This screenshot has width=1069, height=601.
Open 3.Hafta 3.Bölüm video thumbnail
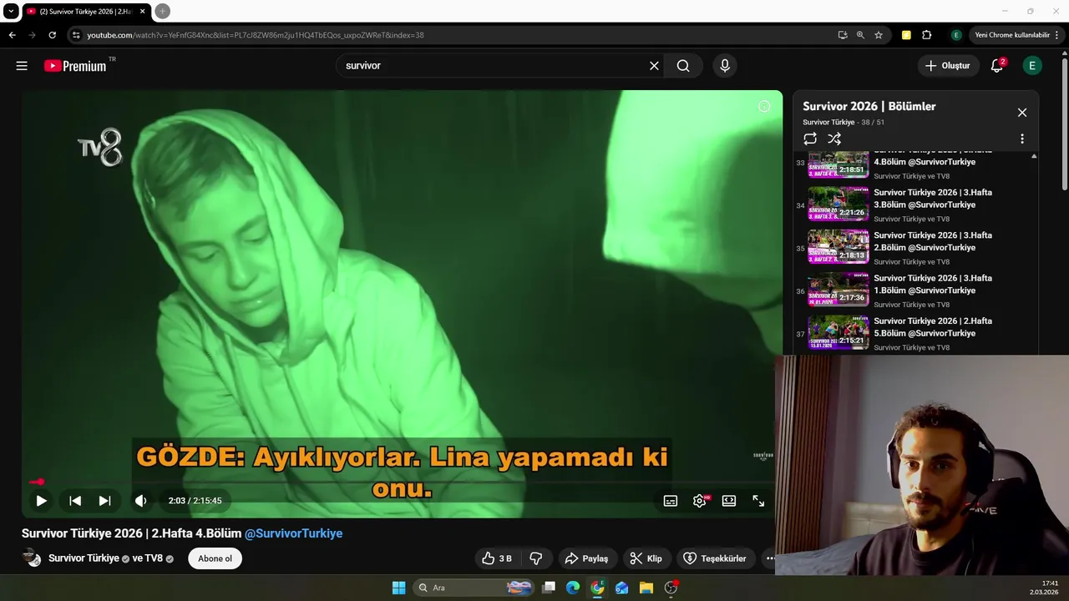[x=838, y=204]
